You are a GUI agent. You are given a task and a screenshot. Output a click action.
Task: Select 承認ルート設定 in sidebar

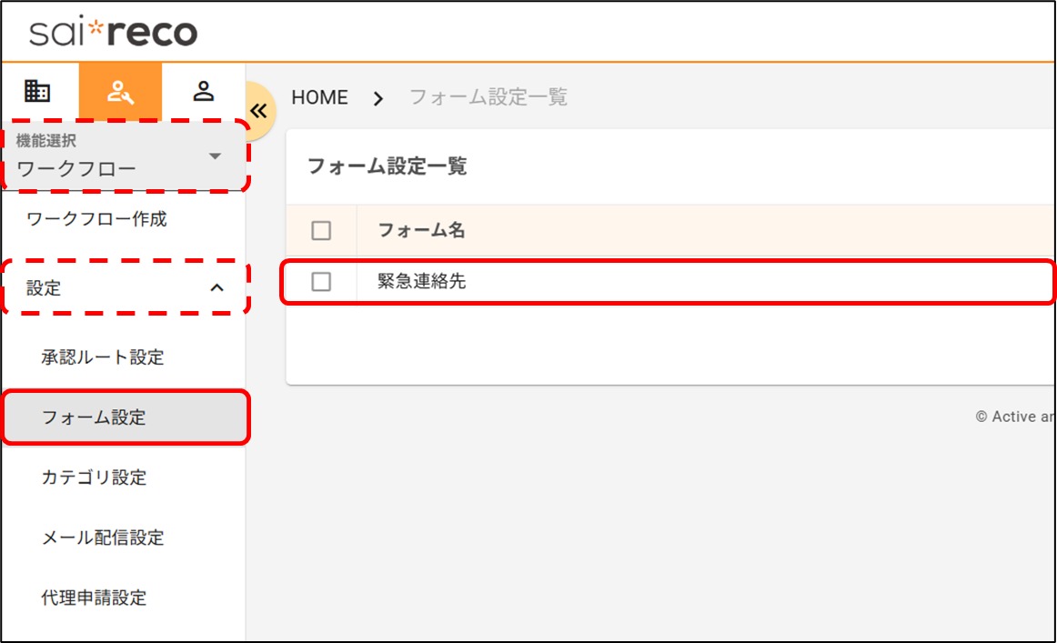point(103,357)
